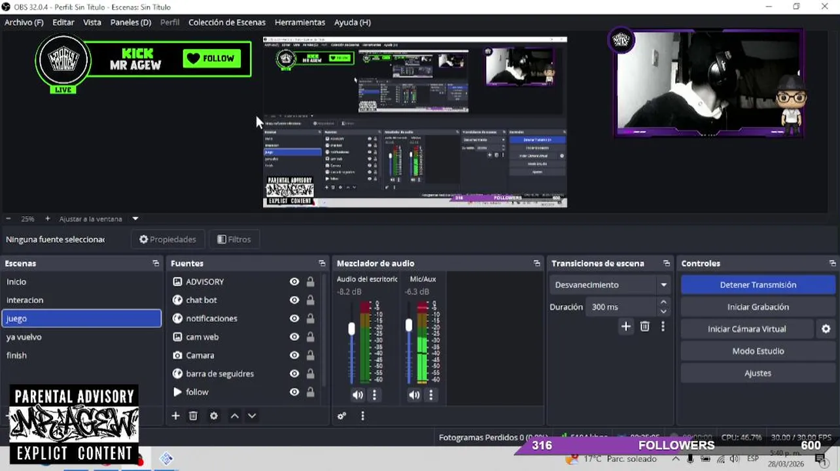Select the interacion scene

coord(82,300)
